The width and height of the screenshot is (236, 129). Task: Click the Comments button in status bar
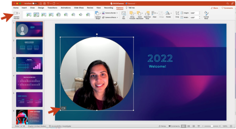click(174, 126)
